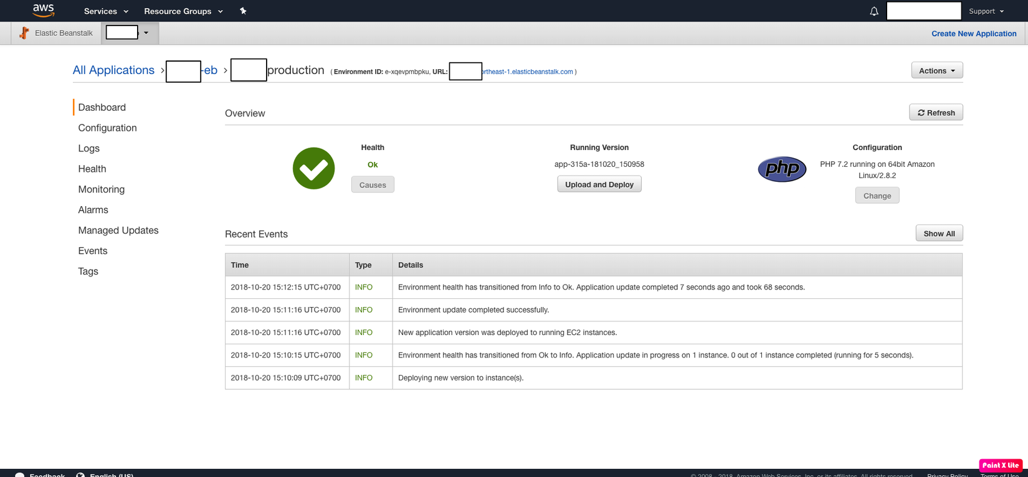
Task: Expand the application selector dropdown
Action: pyautogui.click(x=130, y=33)
